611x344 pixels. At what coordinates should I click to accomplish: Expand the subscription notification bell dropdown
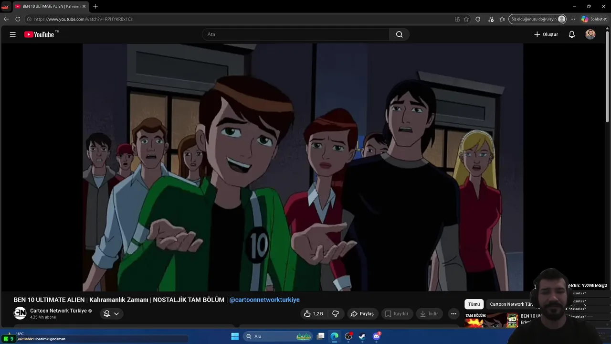click(x=112, y=314)
